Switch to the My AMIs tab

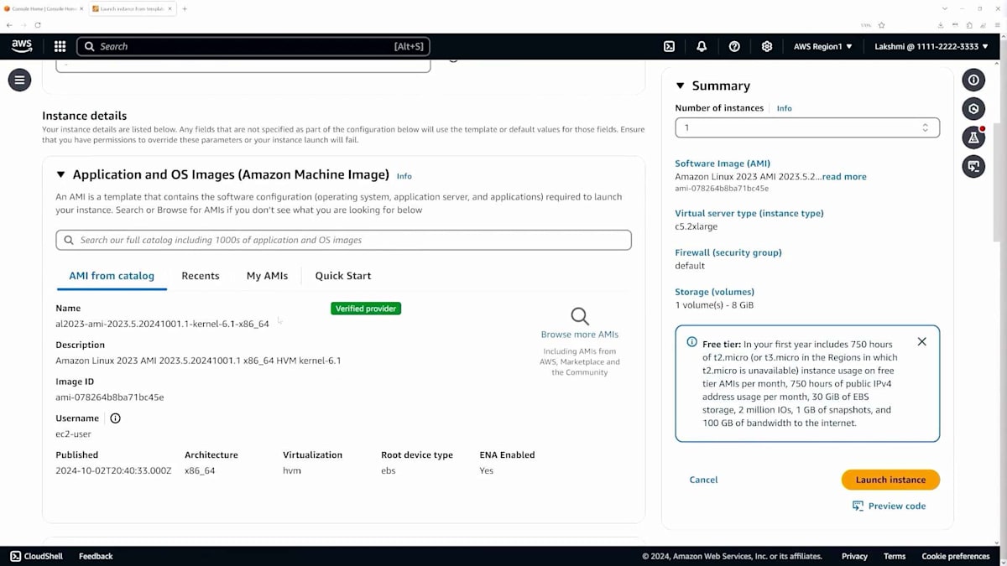coord(267,276)
